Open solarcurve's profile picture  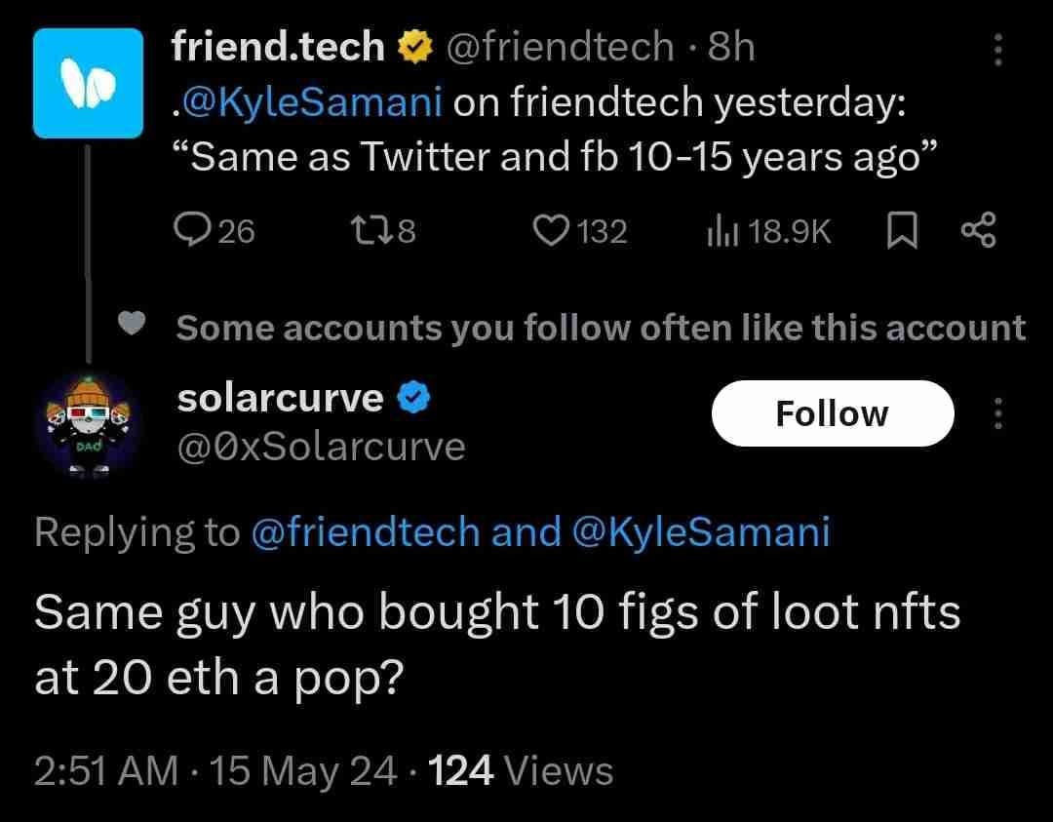[x=89, y=421]
